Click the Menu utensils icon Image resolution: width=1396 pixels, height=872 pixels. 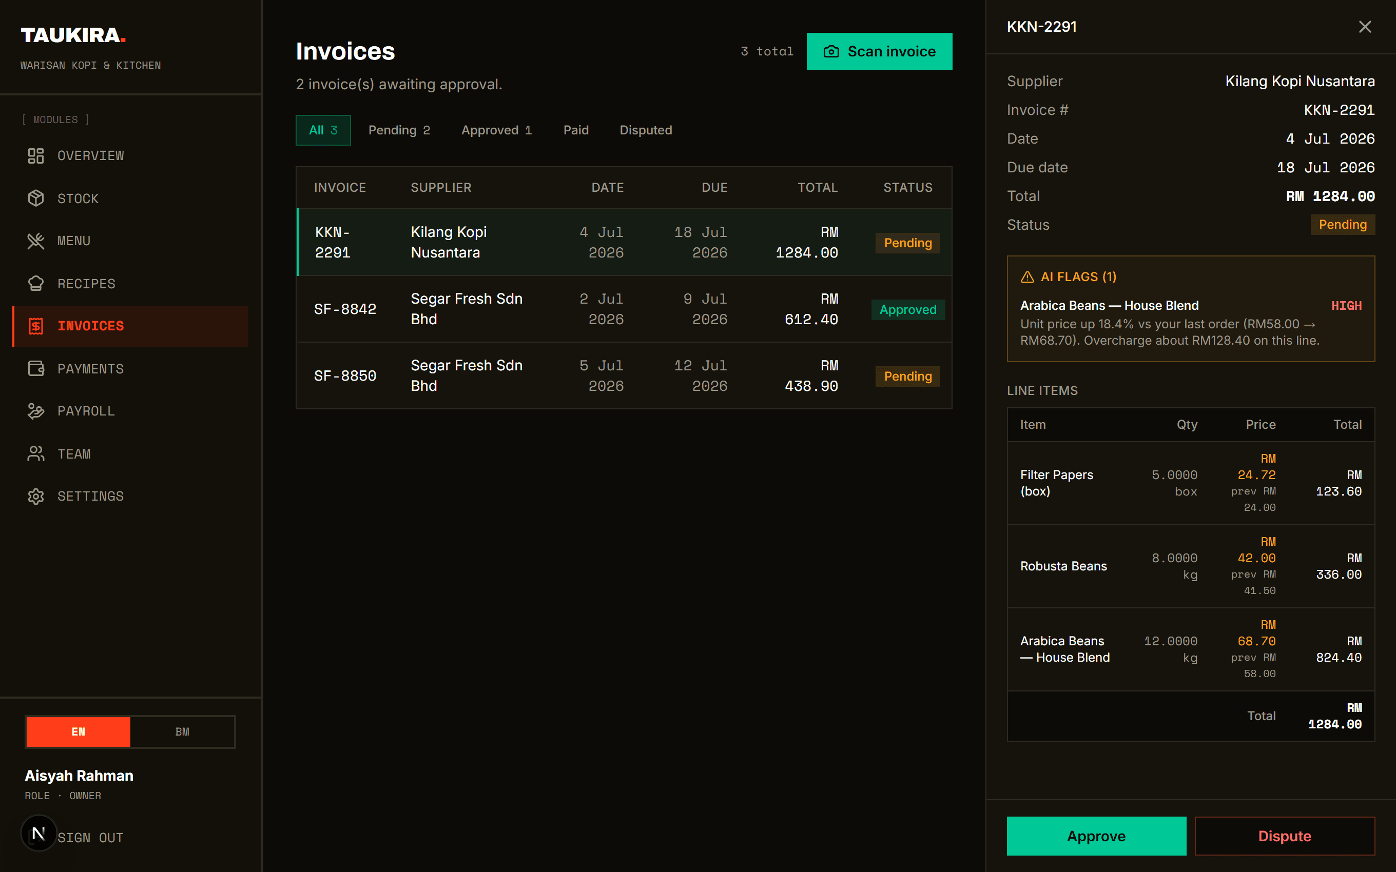(x=36, y=241)
